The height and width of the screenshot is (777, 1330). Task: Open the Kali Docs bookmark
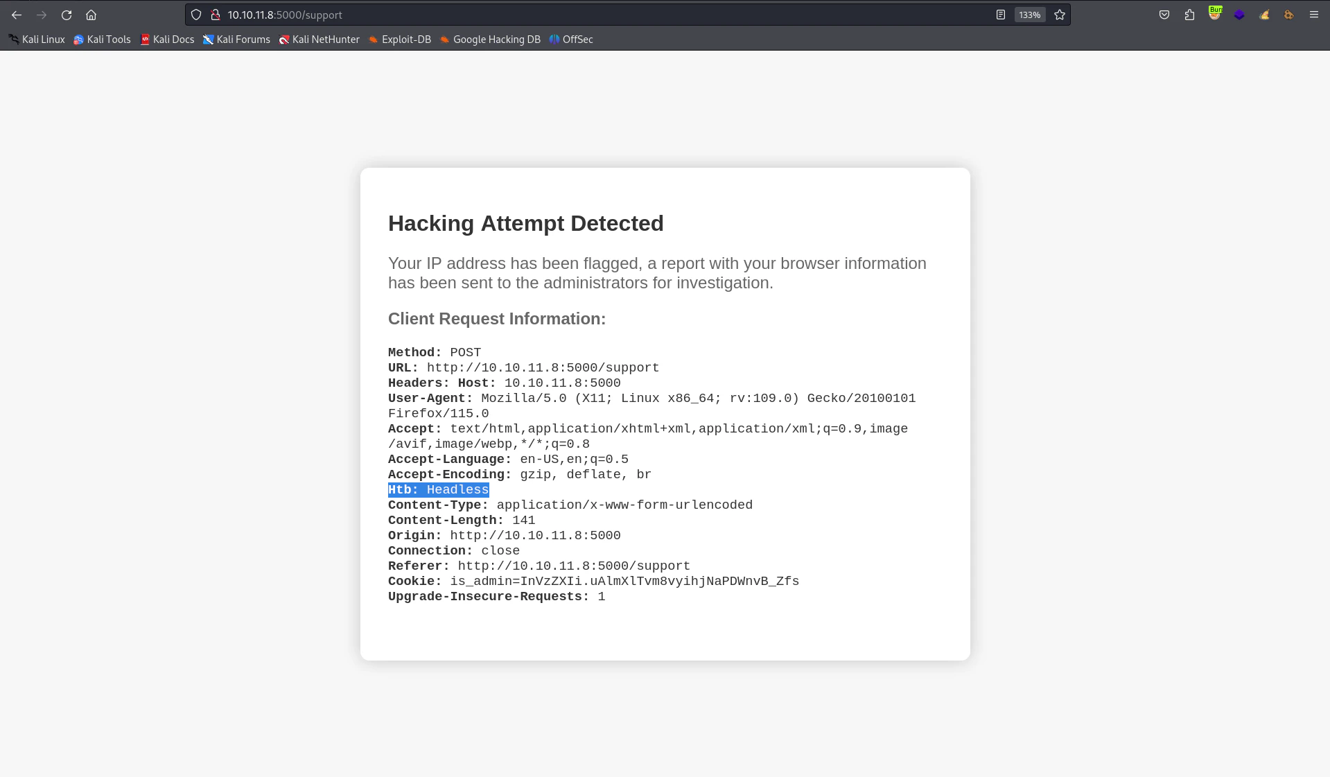[167, 40]
